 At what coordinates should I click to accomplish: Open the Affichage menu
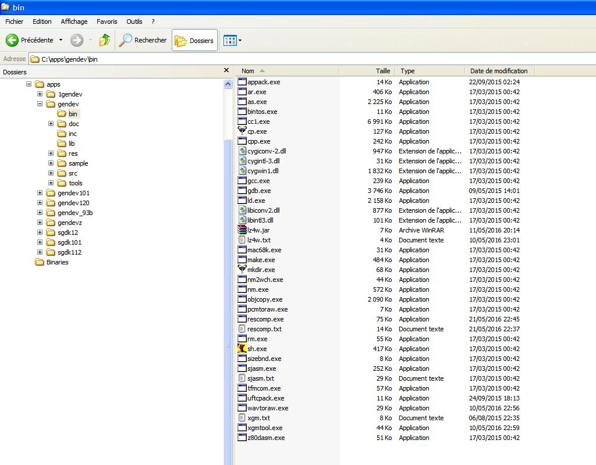(x=74, y=22)
